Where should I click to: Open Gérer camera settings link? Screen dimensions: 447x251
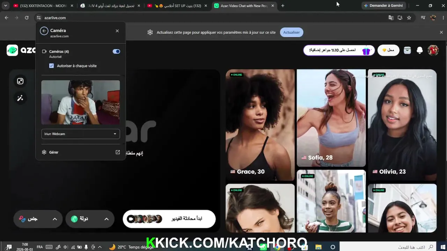point(81,152)
